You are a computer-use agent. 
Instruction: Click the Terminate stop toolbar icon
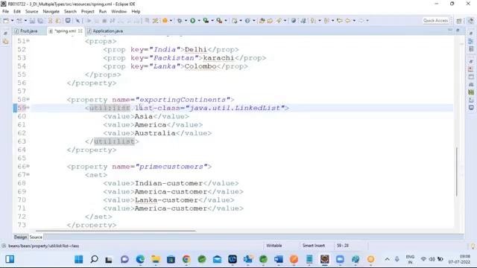pyautogui.click(x=104, y=21)
